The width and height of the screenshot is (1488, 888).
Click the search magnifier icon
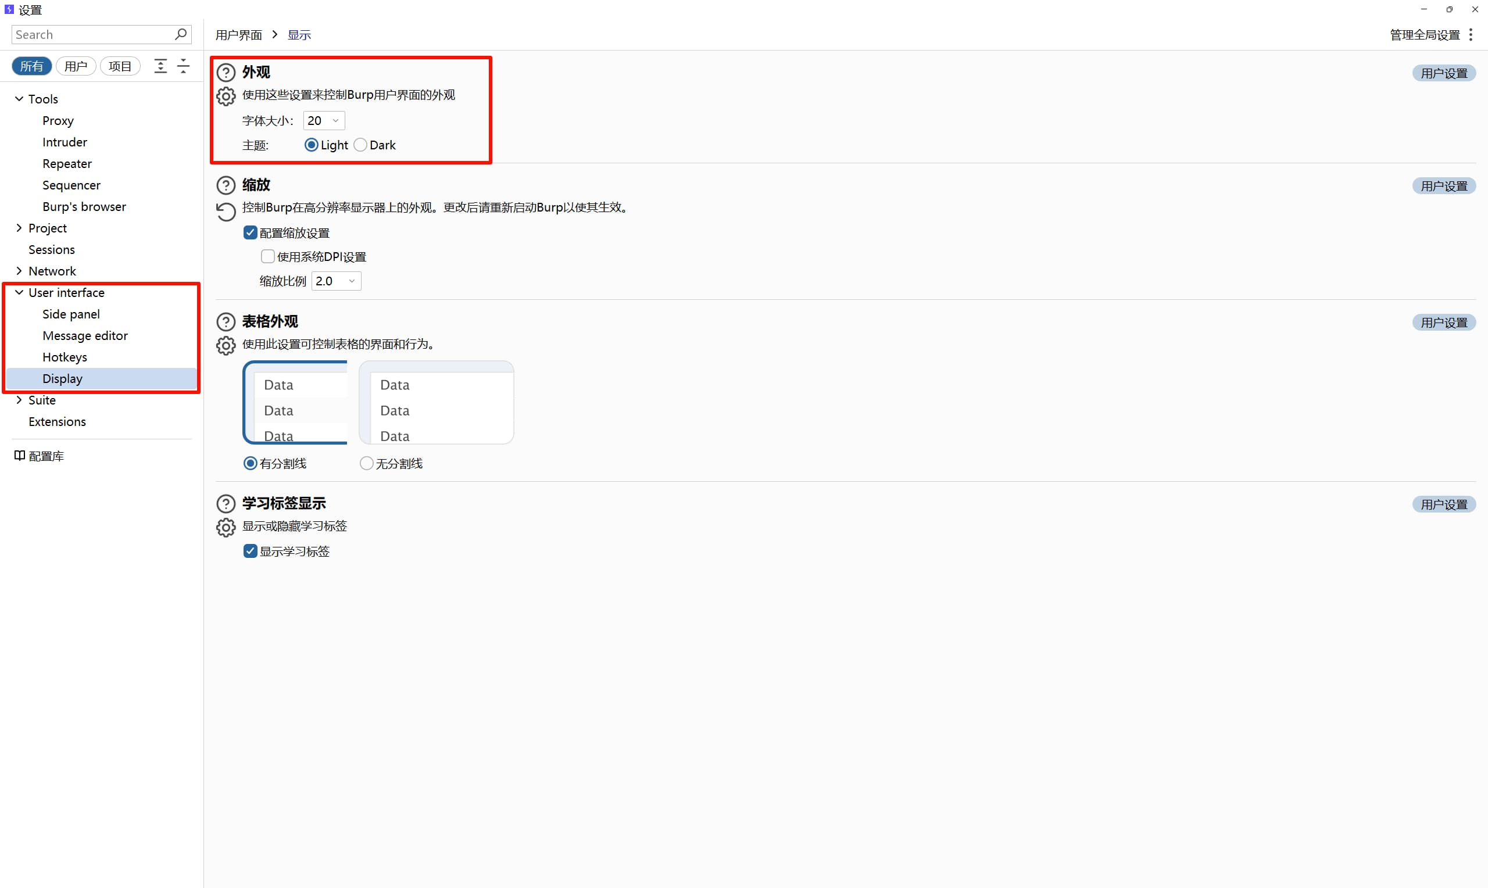click(x=180, y=34)
